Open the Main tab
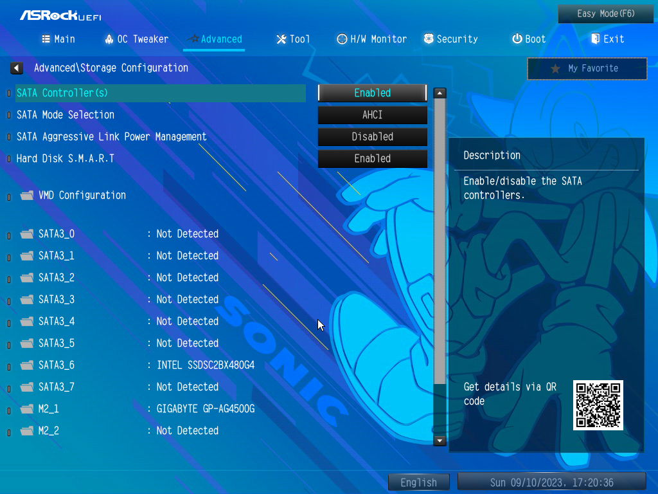 [x=58, y=39]
